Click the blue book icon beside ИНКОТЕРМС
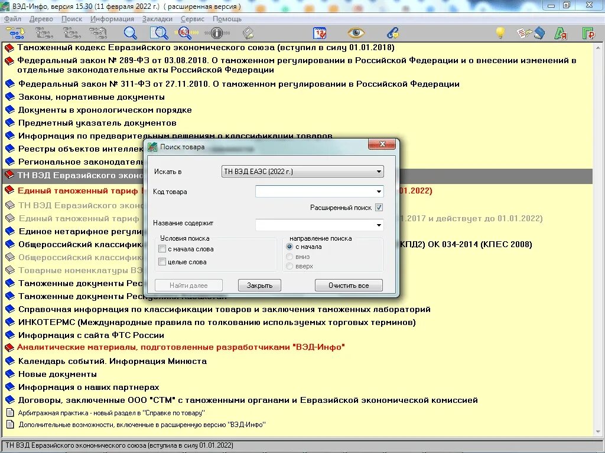Image resolution: width=605 pixels, height=453 pixels. (10, 322)
